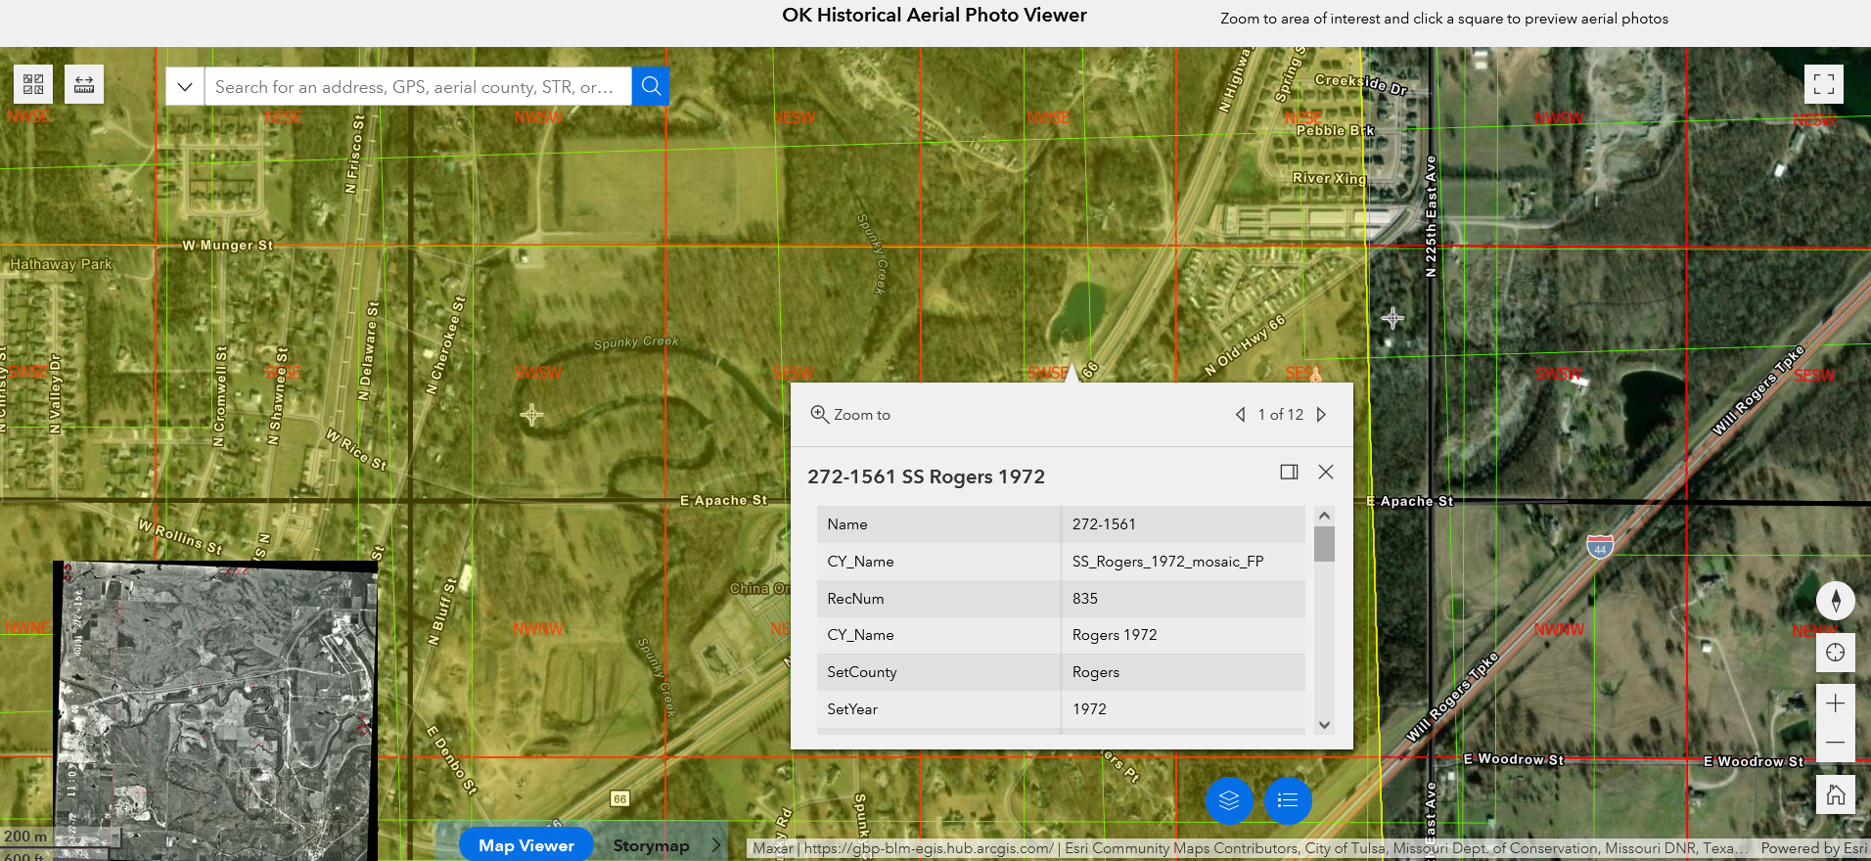Open the measurement ruler tool
Image resolution: width=1871 pixels, height=861 pixels.
pyautogui.click(x=84, y=84)
